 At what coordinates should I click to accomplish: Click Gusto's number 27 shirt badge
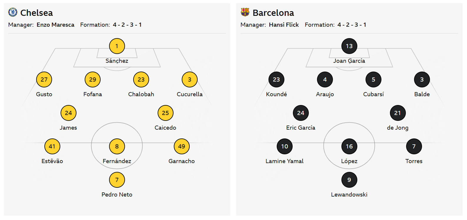[x=44, y=79]
